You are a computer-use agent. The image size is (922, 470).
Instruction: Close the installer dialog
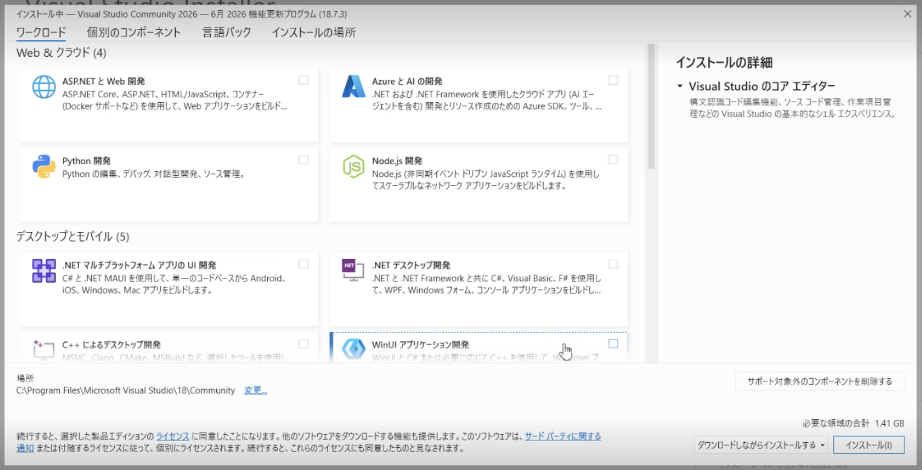tap(907, 14)
